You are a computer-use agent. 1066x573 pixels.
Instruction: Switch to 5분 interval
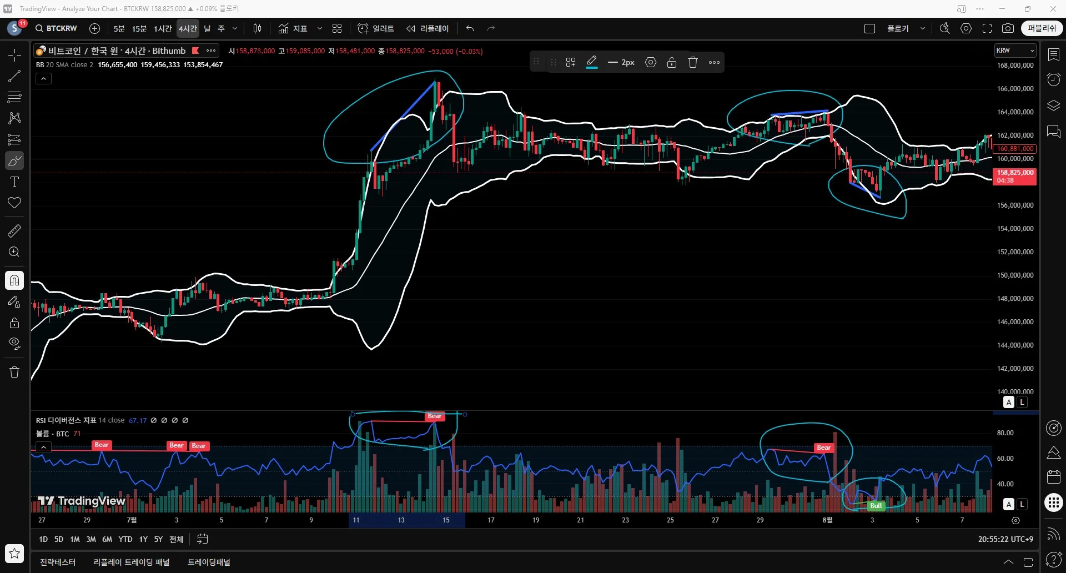(119, 28)
